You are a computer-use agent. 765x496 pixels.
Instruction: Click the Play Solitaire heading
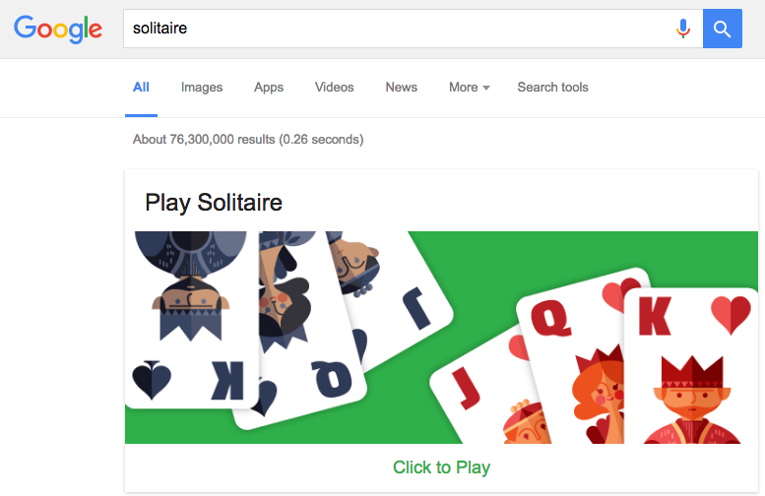pyautogui.click(x=214, y=203)
